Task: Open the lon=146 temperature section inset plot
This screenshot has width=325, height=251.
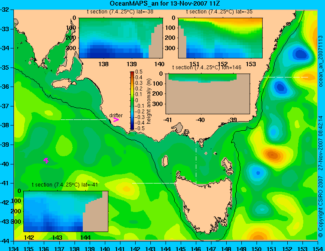Action: [208, 94]
